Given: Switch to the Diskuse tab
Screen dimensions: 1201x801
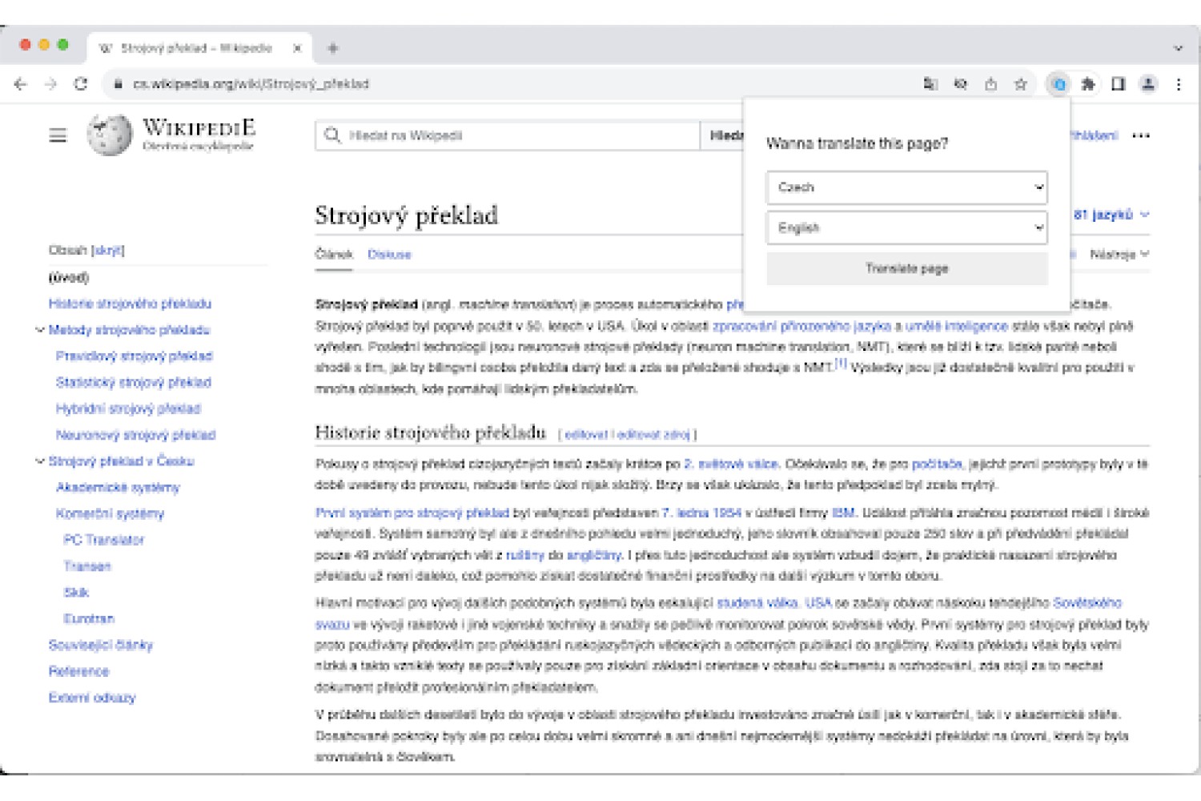Looking at the screenshot, I should (389, 254).
